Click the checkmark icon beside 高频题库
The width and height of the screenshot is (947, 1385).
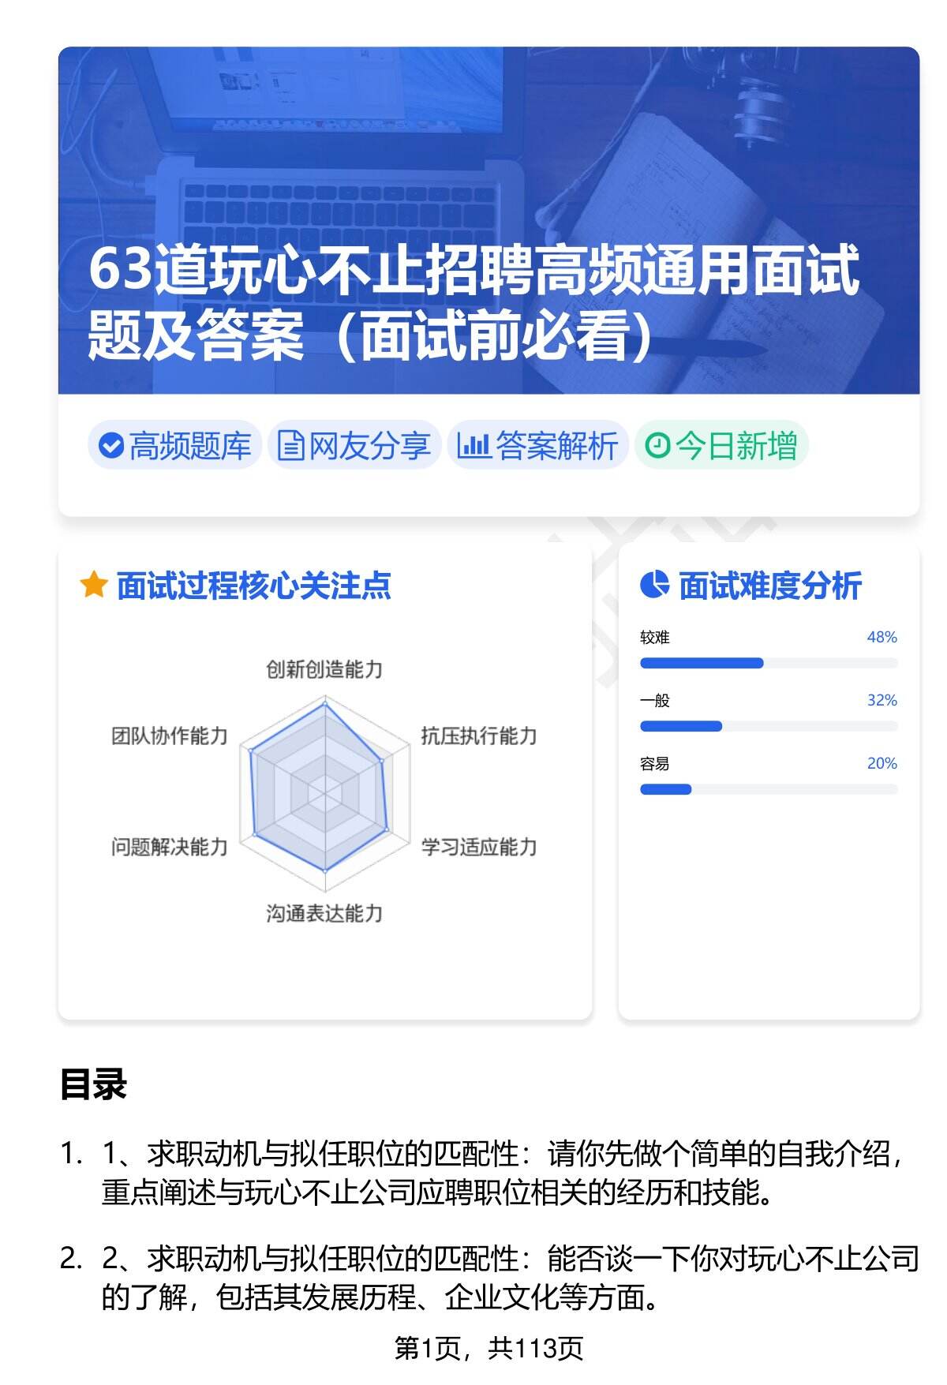(111, 446)
